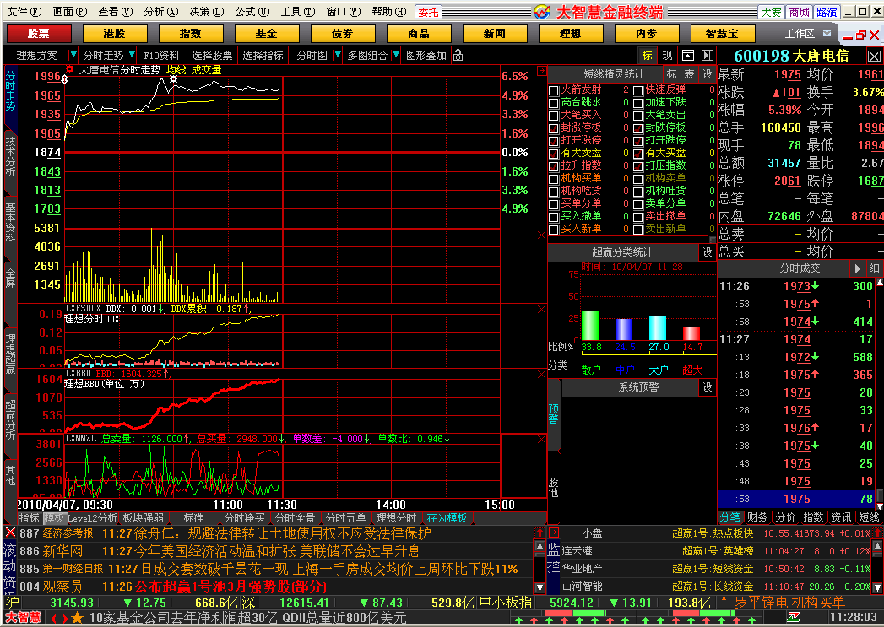This screenshot has width=884, height=627.
Task: Close the 理想BBD sub-chart
Action: tap(541, 374)
